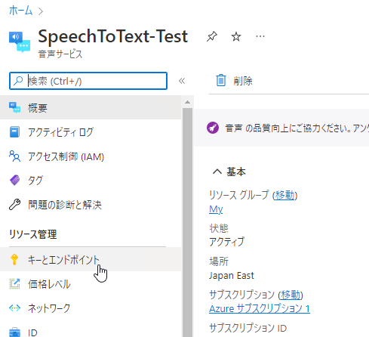Click the SpeechToText-Test title text
This screenshot has width=369, height=337.
113,36
